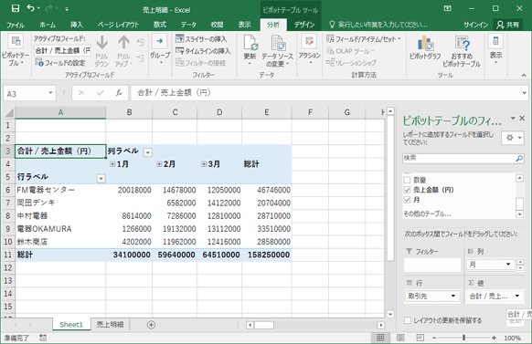Select the 電器OKAMURA row label
This screenshot has height=344, width=532.
tap(60, 229)
